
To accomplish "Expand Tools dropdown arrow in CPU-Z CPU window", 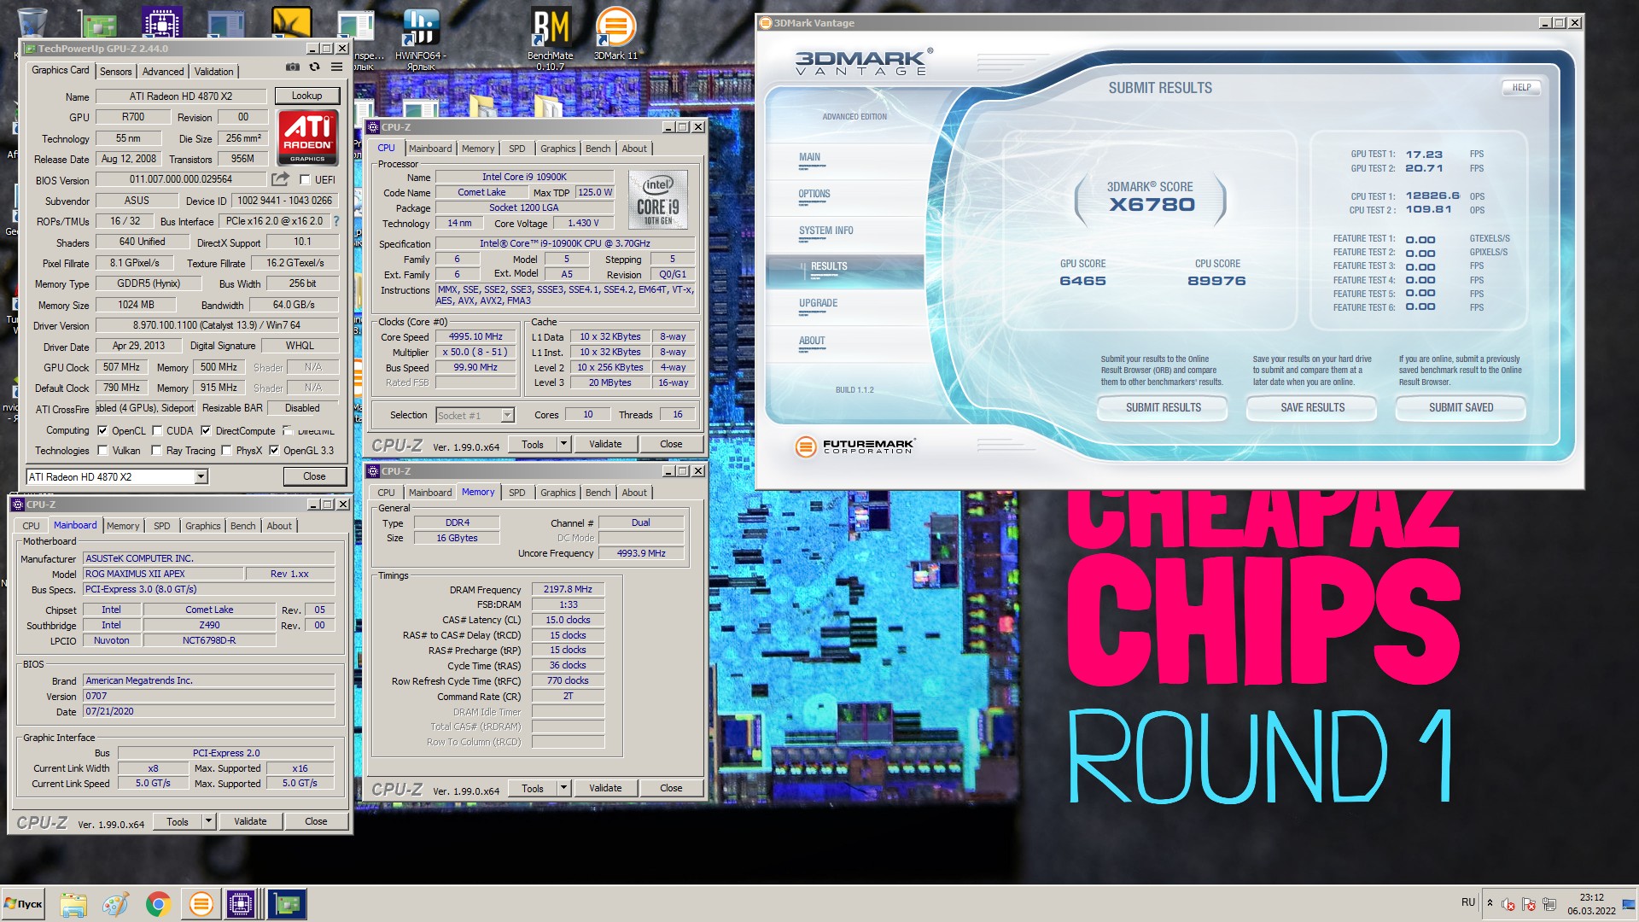I will point(563,444).
